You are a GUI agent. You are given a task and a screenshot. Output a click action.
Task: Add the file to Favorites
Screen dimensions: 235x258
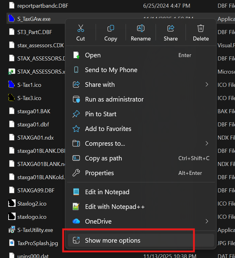pos(108,129)
